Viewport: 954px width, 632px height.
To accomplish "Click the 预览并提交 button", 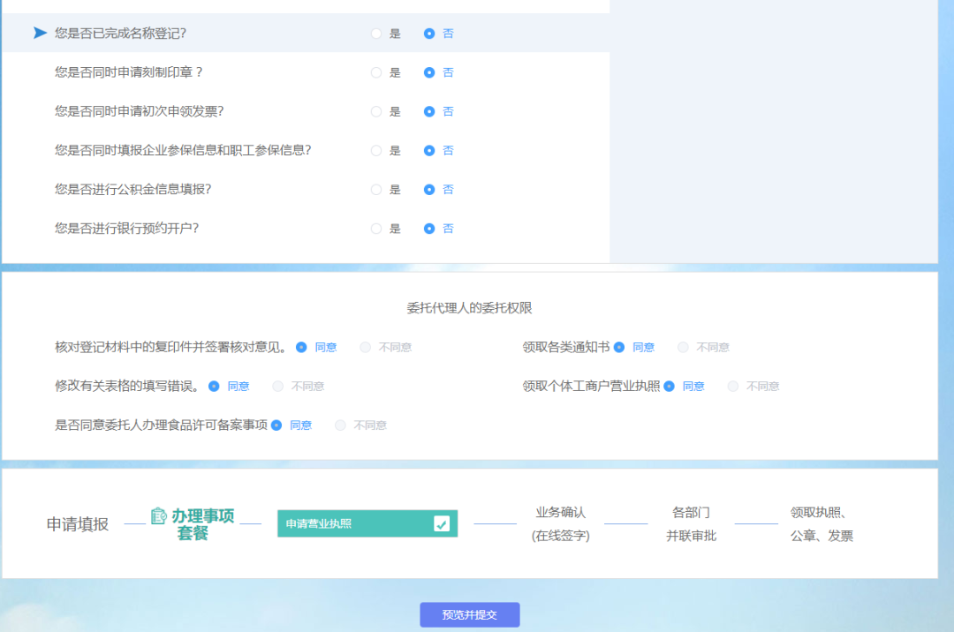I will (469, 614).
